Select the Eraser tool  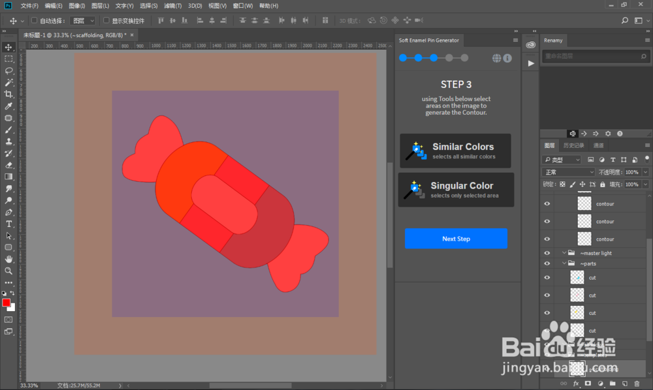point(8,165)
